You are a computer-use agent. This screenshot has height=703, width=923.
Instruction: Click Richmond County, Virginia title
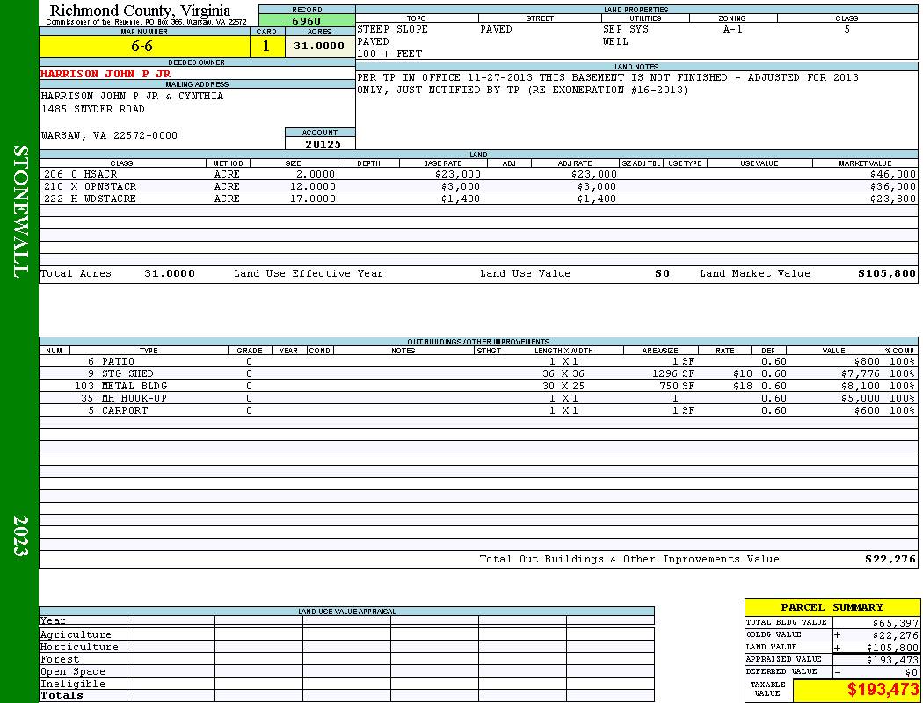140,11
